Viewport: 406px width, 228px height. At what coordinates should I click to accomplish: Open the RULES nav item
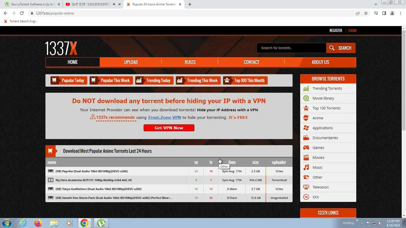[190, 62]
